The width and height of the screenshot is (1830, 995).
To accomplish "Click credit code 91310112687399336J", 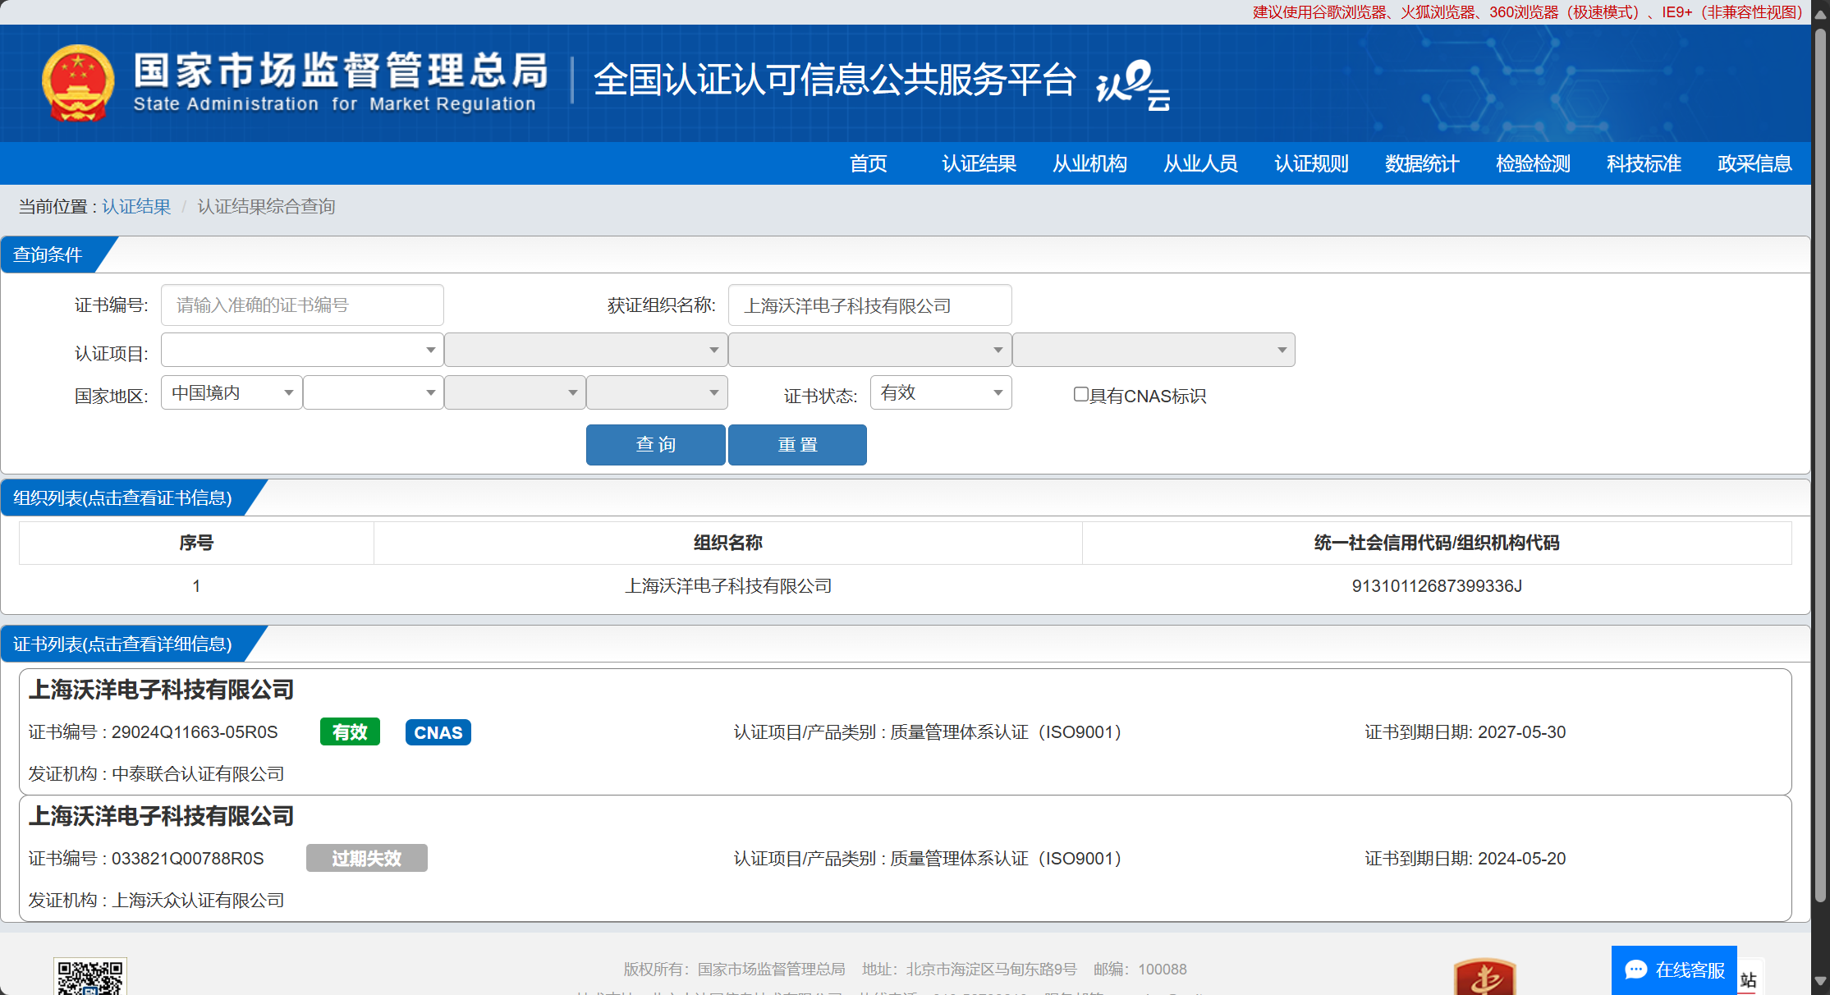I will pyautogui.click(x=1437, y=586).
